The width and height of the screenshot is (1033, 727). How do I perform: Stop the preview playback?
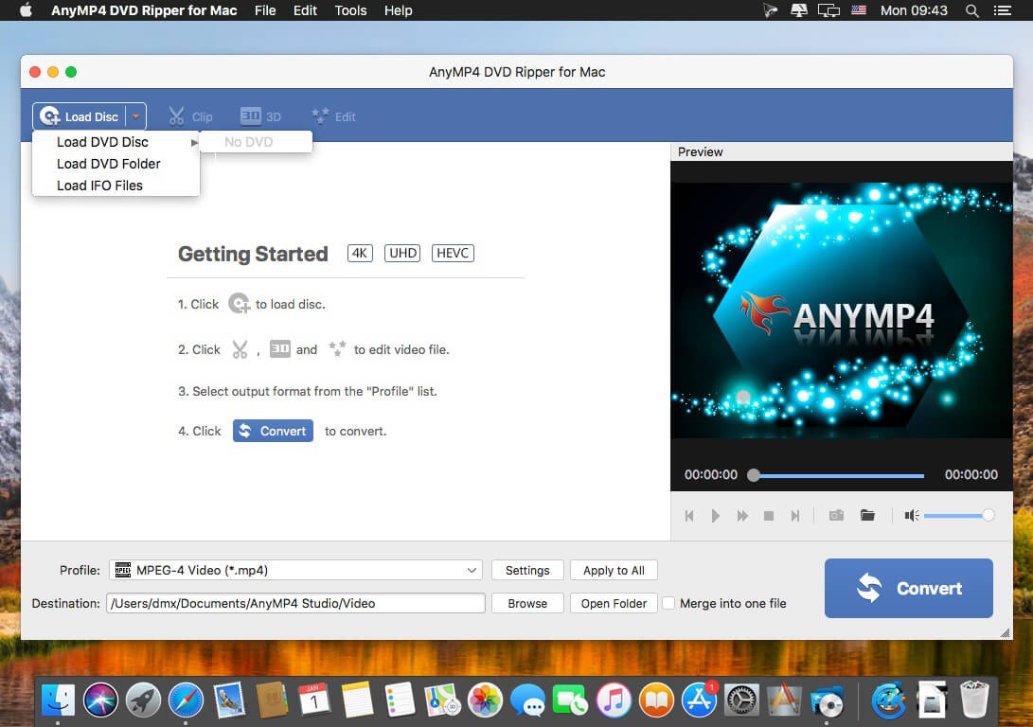click(768, 516)
